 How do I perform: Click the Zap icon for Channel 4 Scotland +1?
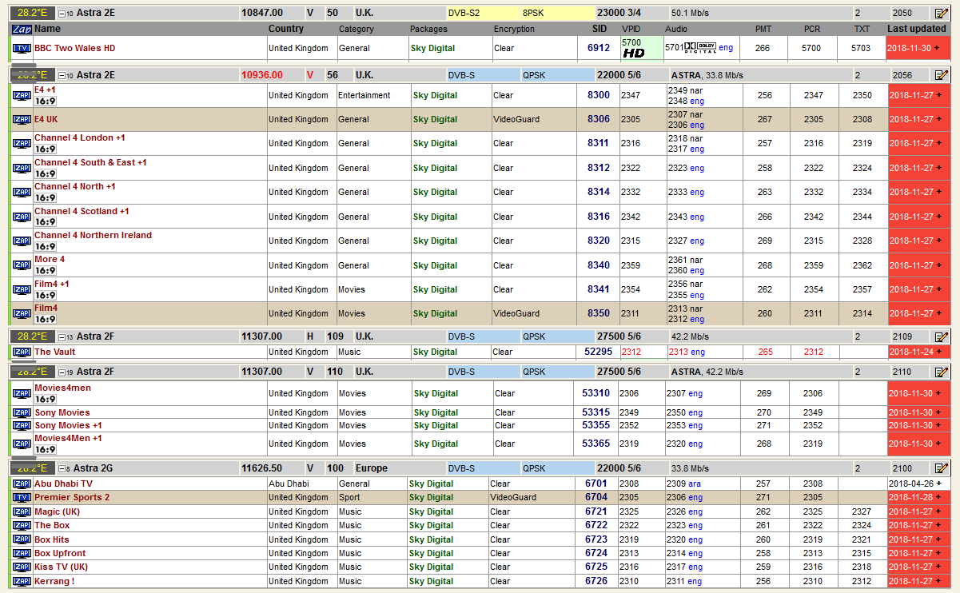tap(22, 217)
